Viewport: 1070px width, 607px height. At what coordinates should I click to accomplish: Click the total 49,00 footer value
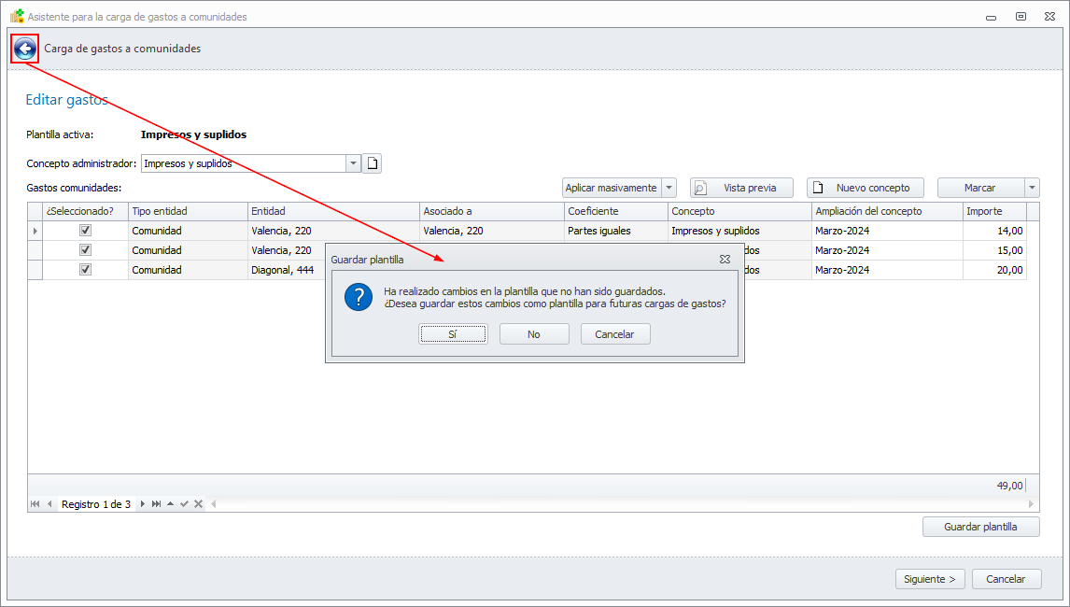point(1009,486)
